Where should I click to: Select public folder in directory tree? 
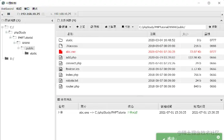pyautogui.click(x=30, y=48)
